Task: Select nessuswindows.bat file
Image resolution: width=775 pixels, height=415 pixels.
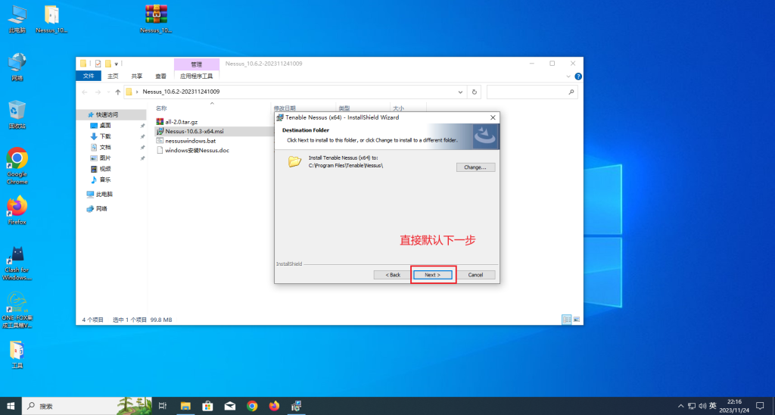Action: [x=189, y=141]
